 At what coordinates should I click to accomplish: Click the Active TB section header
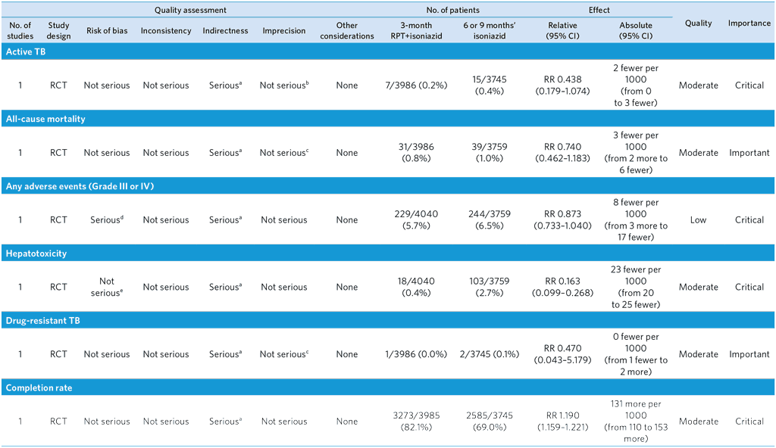pyautogui.click(x=29, y=51)
